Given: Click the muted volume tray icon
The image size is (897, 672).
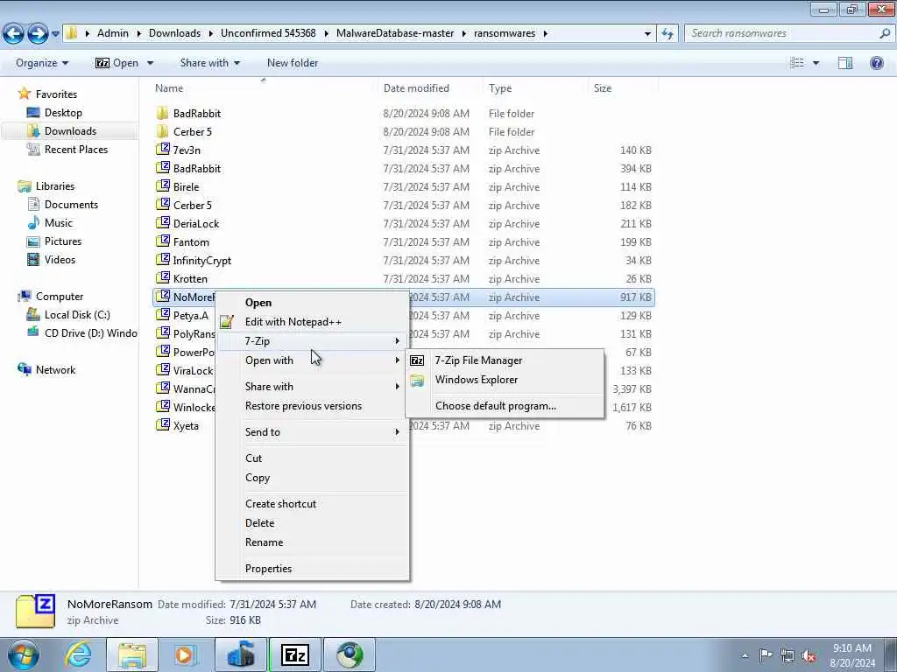Looking at the screenshot, I should coord(809,655).
